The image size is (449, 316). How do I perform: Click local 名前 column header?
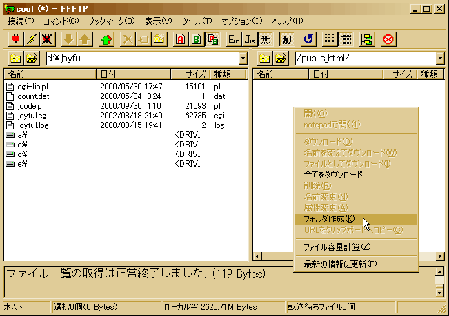[48, 74]
